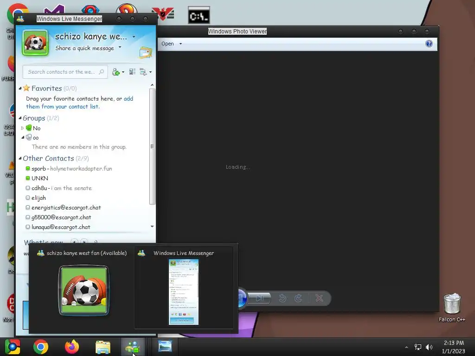The height and width of the screenshot is (356, 475).
Task: Click the Show menu icon in Messenger toolbar
Action: (x=143, y=72)
